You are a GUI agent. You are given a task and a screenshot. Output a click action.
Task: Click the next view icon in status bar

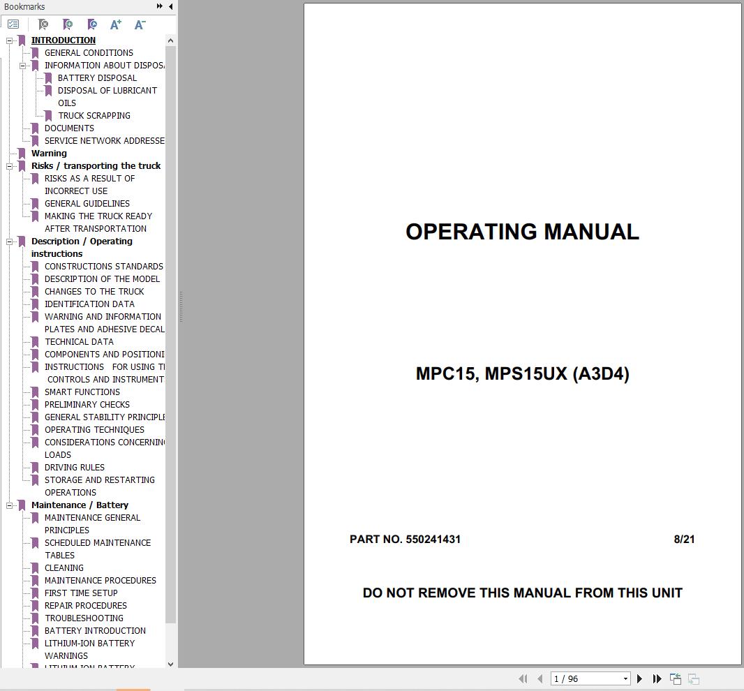[694, 678]
